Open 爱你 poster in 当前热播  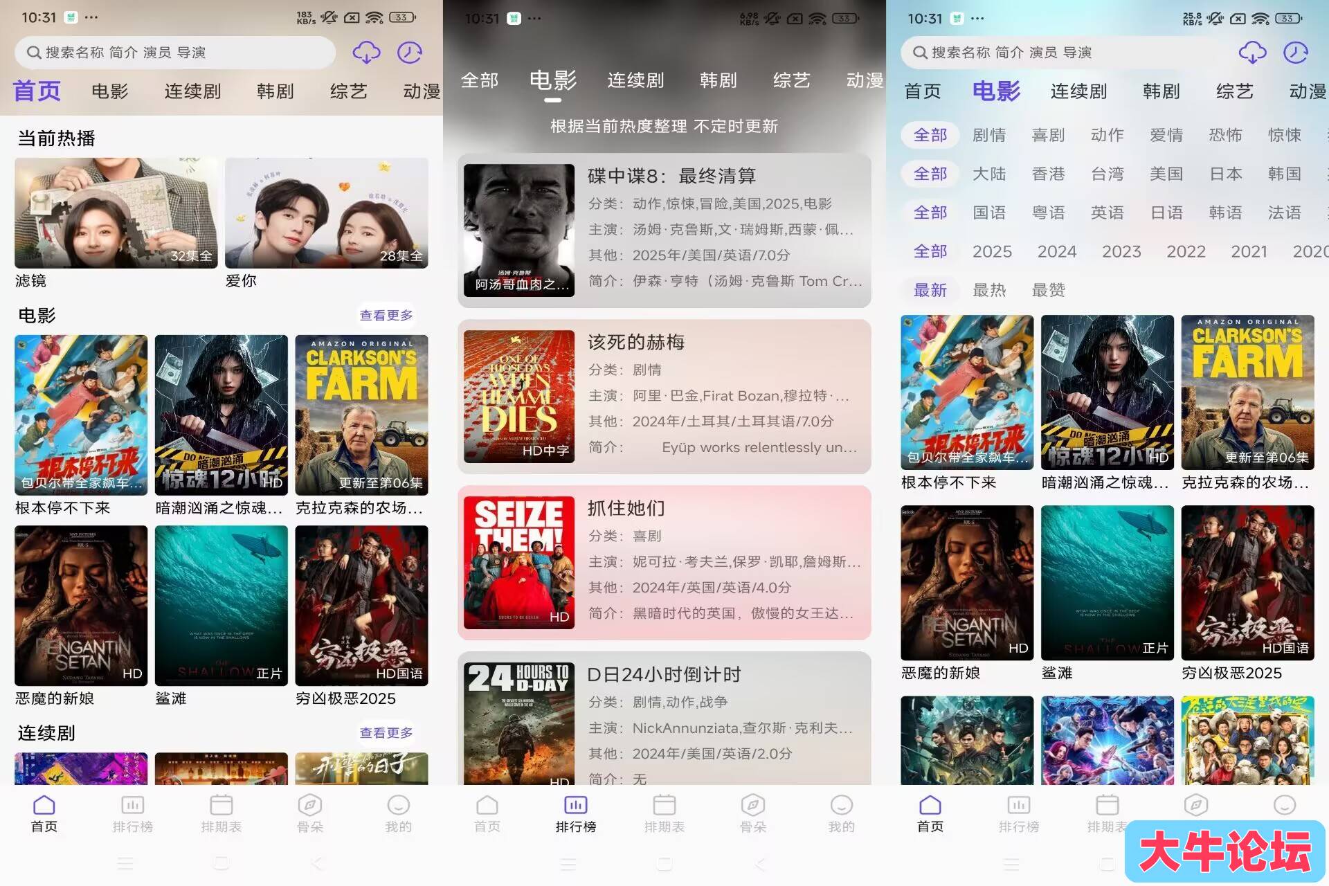point(327,213)
